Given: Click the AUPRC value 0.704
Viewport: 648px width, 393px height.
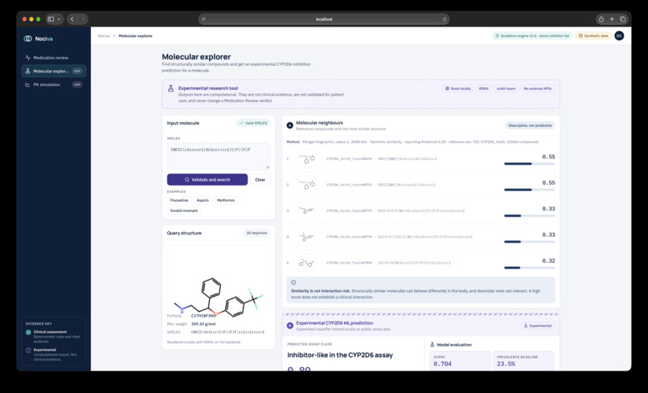Looking at the screenshot, I should [442, 364].
